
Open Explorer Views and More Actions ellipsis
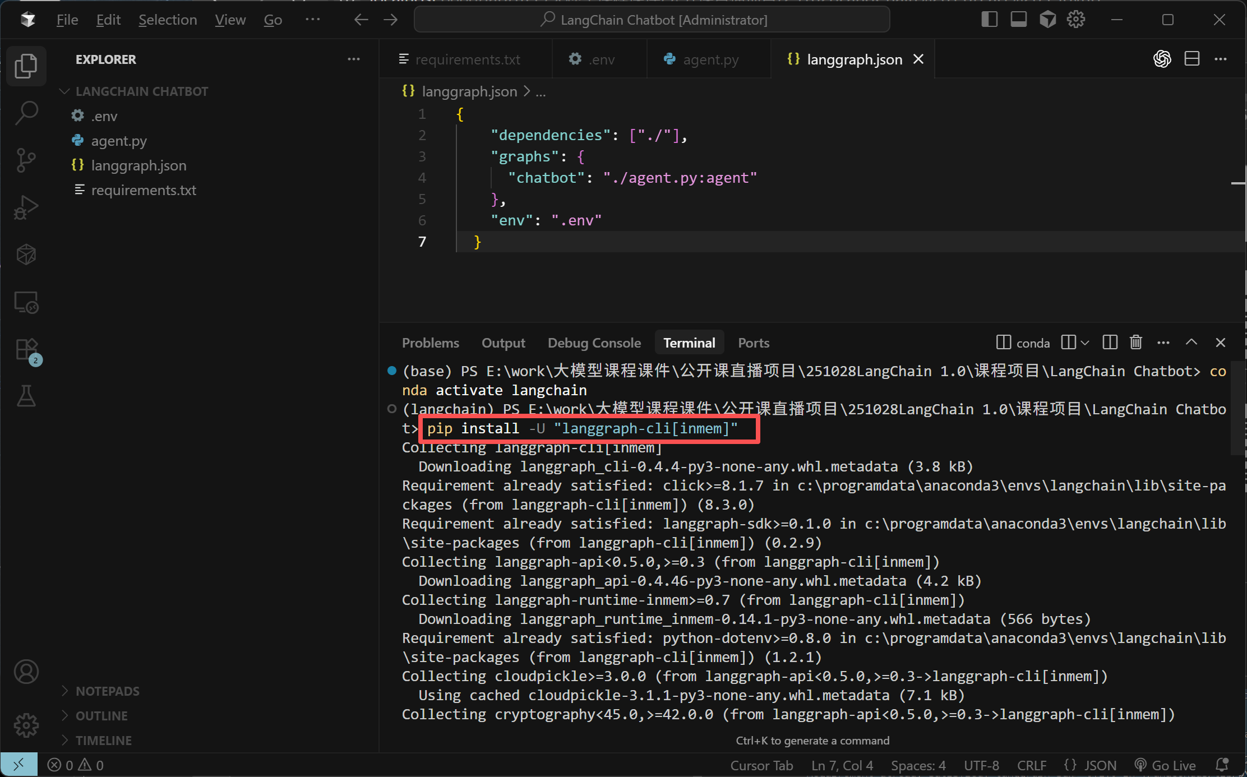[x=354, y=59]
